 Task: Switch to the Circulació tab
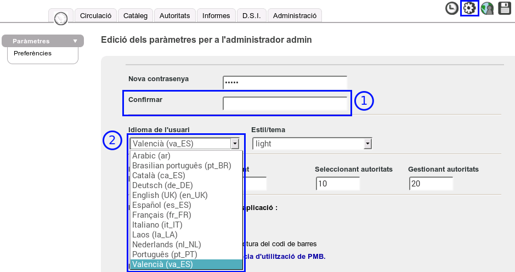pyautogui.click(x=95, y=16)
